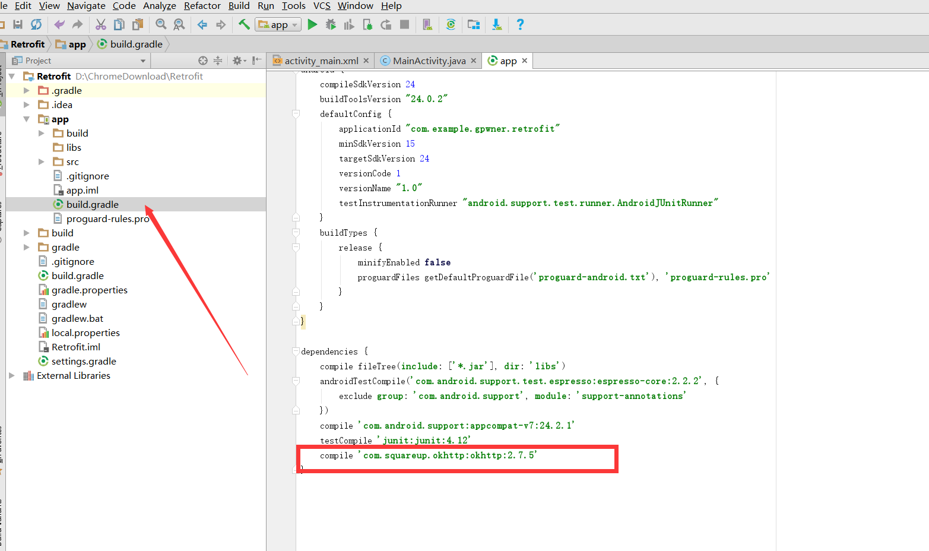Click the Synchronize icon in toolbar
929x551 pixels.
click(36, 24)
